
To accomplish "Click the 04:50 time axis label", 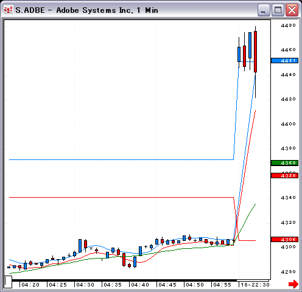I will point(195,285).
